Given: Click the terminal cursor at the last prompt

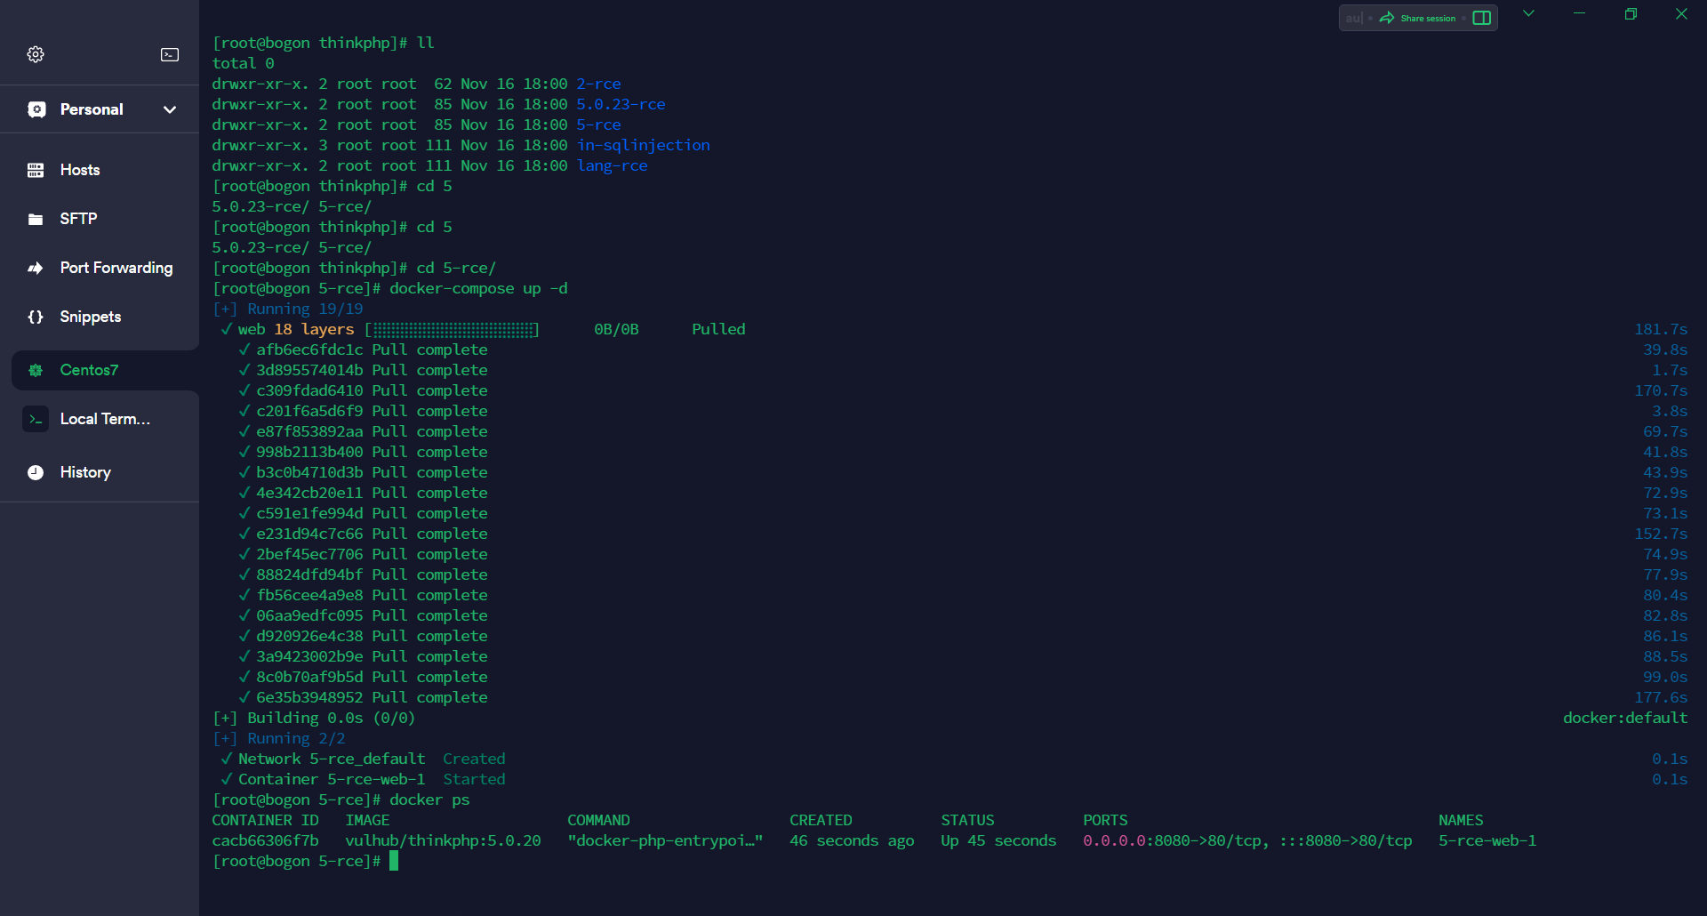Looking at the screenshot, I should pyautogui.click(x=394, y=861).
